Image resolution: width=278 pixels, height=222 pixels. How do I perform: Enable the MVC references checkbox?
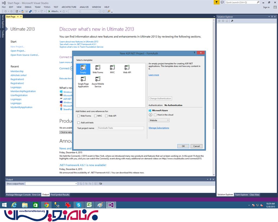(95, 116)
